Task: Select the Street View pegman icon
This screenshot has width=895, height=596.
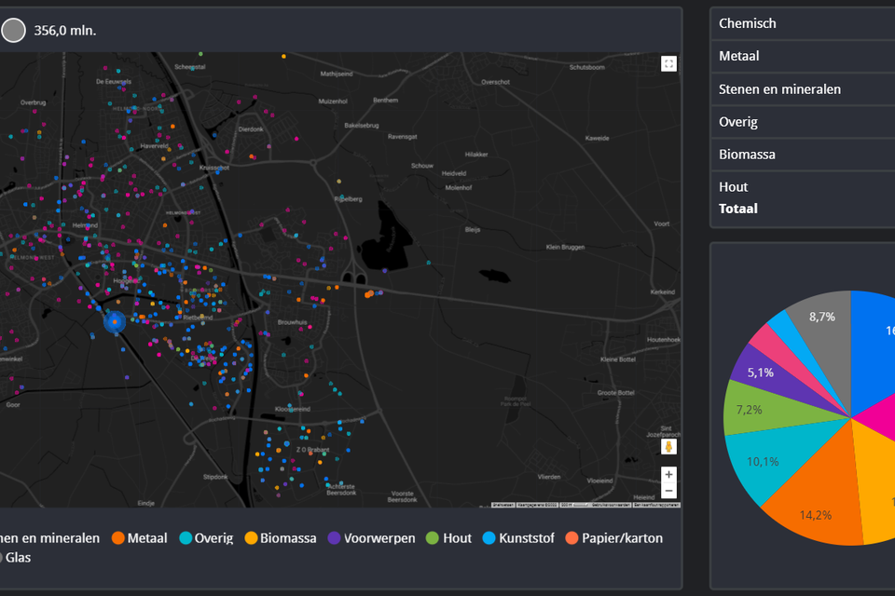Action: (x=668, y=447)
